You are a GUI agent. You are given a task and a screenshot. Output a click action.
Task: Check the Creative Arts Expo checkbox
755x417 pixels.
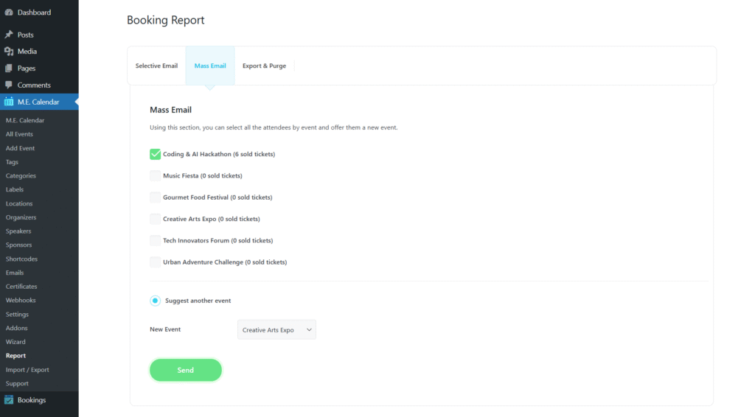[x=155, y=219]
